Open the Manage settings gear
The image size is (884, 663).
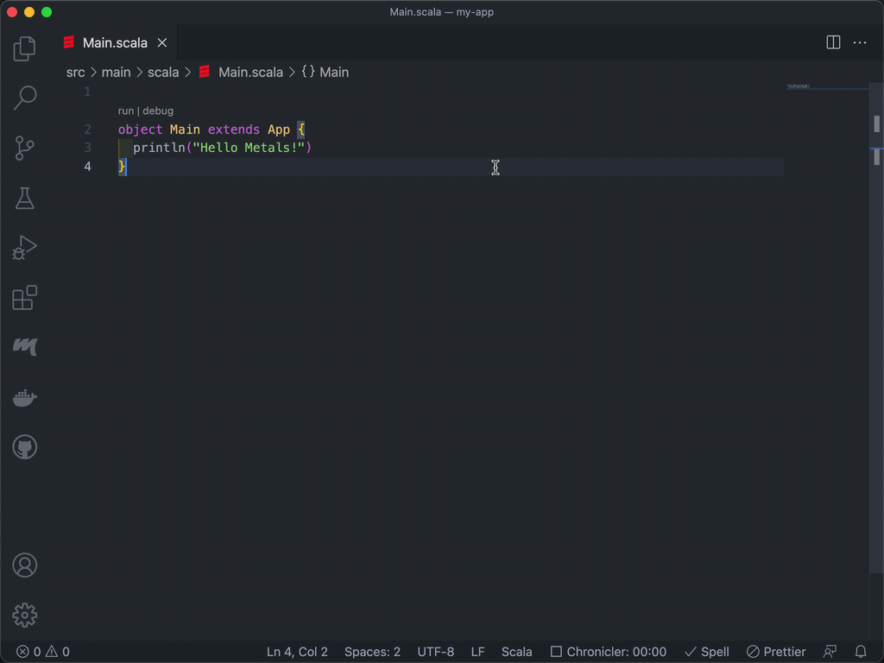24,615
